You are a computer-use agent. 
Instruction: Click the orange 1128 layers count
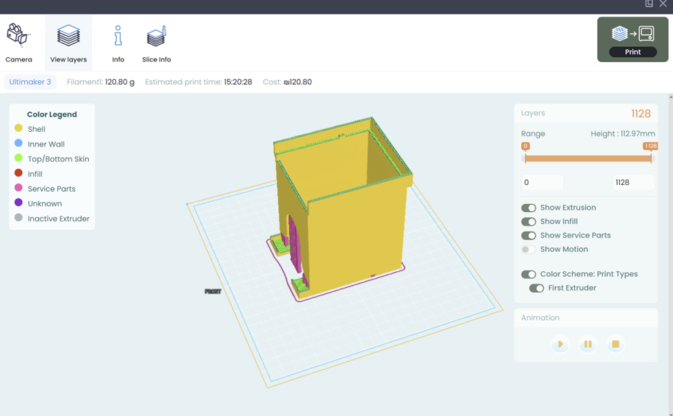tap(641, 114)
